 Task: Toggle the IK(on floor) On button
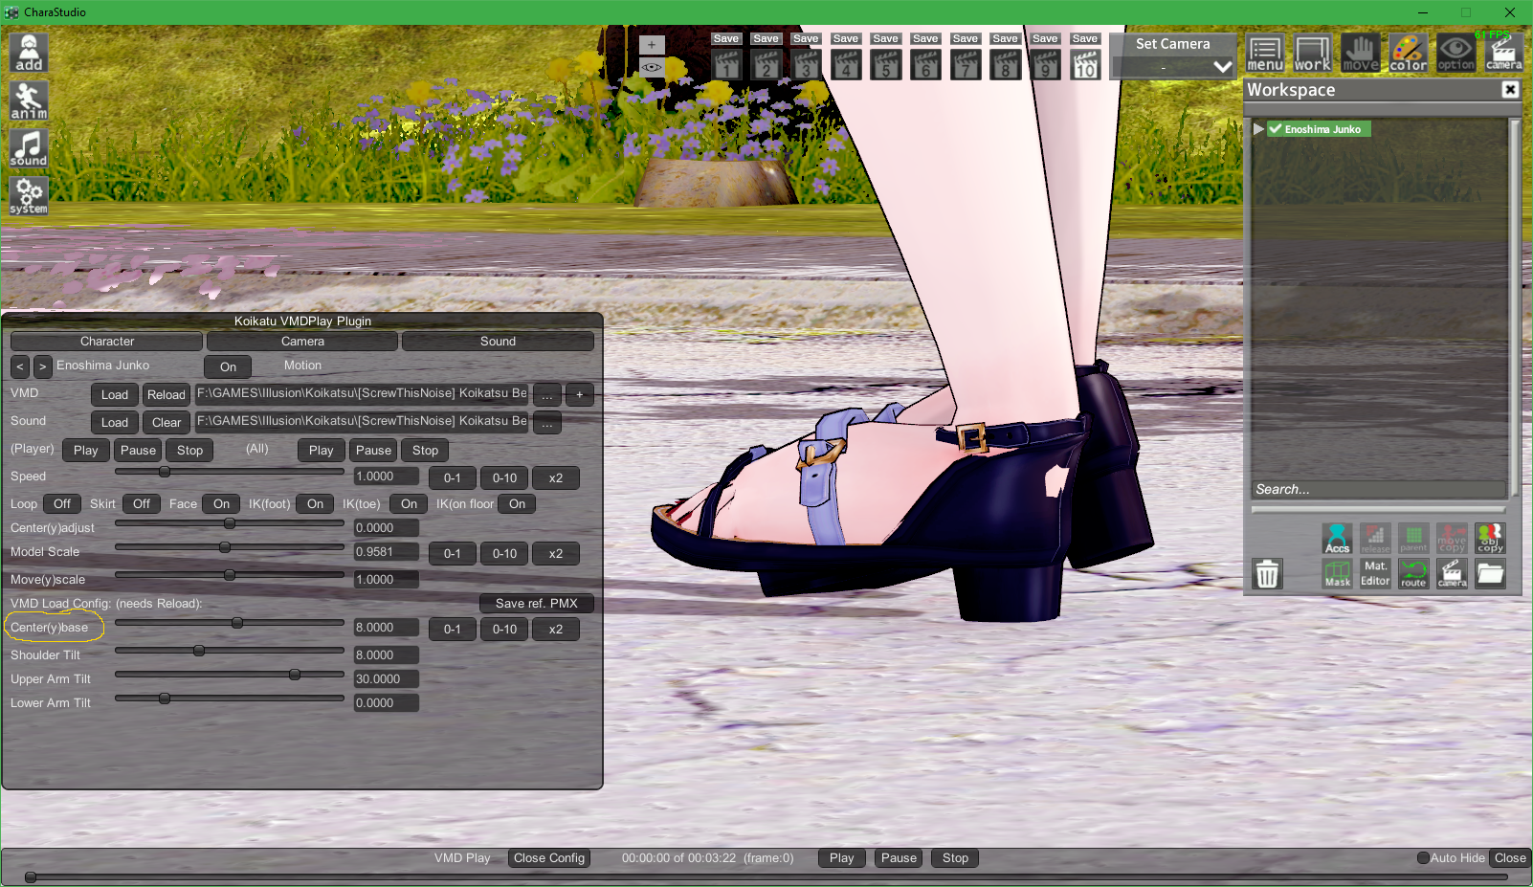[x=518, y=504]
